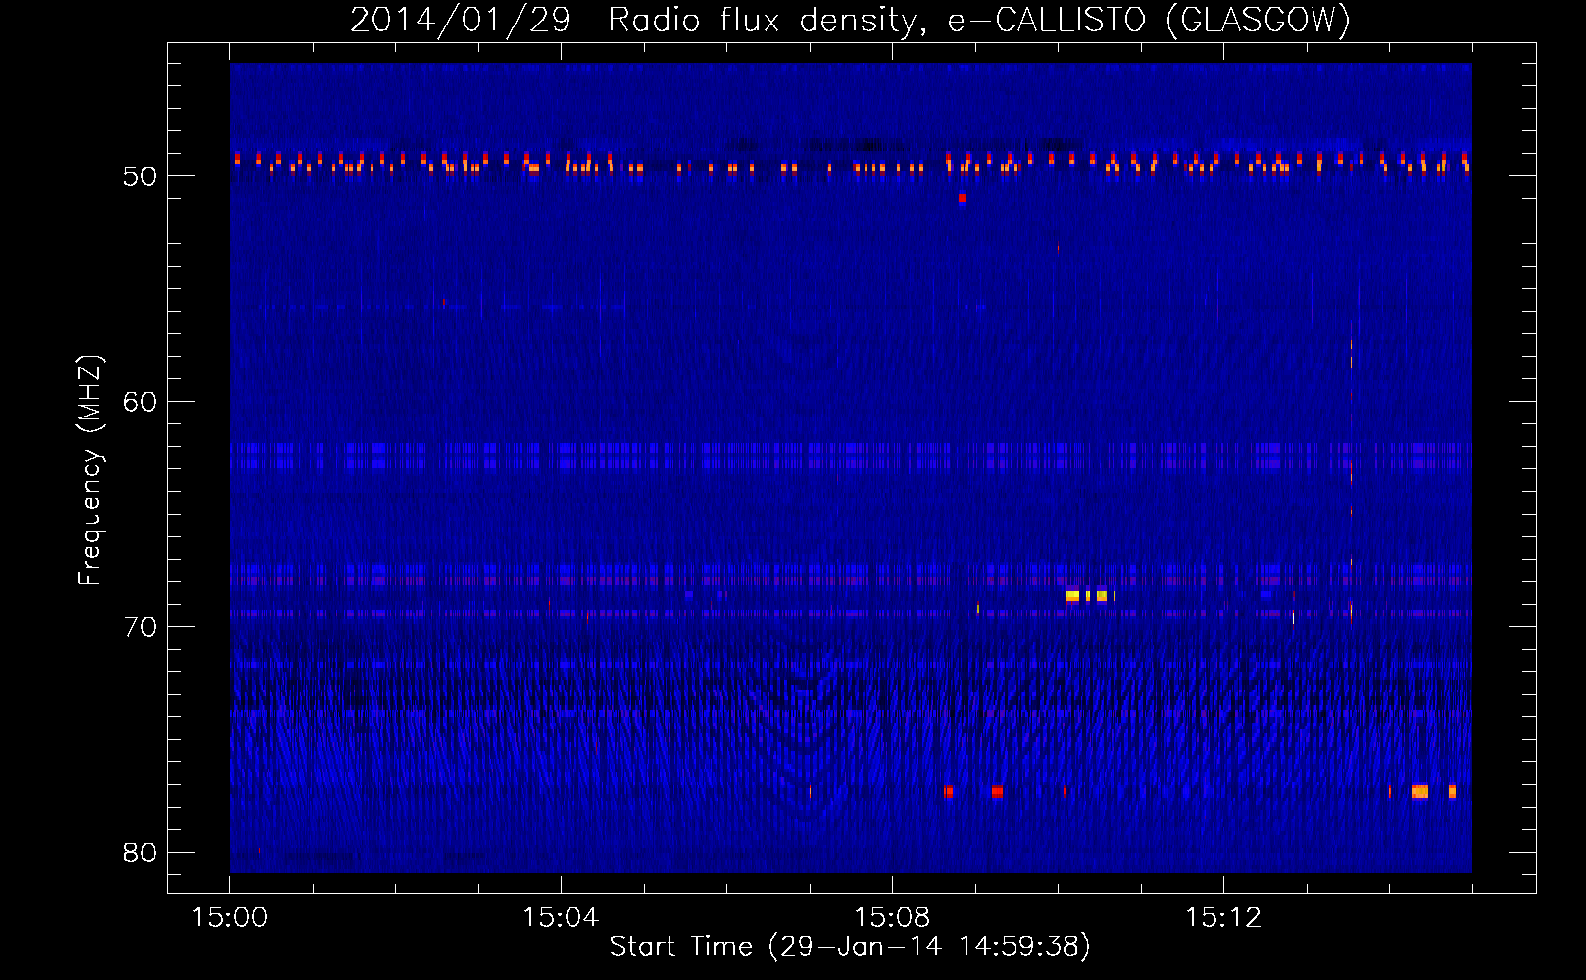Select the 60 MHz frequency tick label
Image resolution: width=1586 pixels, height=980 pixels.
click(x=140, y=402)
